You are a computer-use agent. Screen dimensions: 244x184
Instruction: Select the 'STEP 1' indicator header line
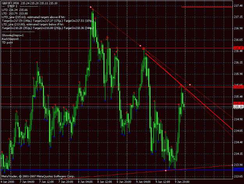pyautogui.click(x=20, y=6)
